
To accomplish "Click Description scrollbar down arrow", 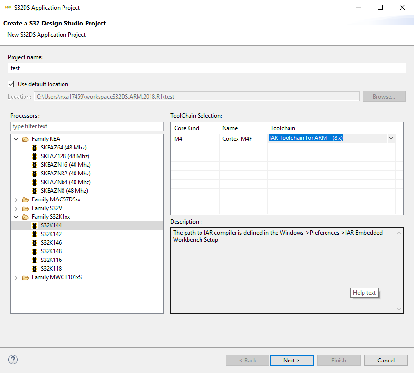I will [x=399, y=309].
